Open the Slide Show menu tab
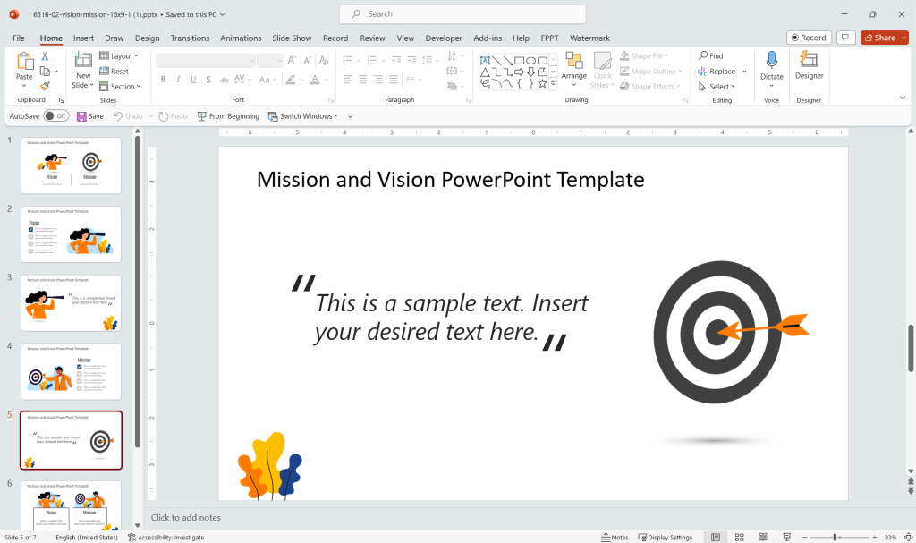Screen dimensions: 916x543 click(292, 38)
